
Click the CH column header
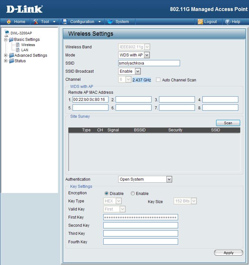pos(100,130)
